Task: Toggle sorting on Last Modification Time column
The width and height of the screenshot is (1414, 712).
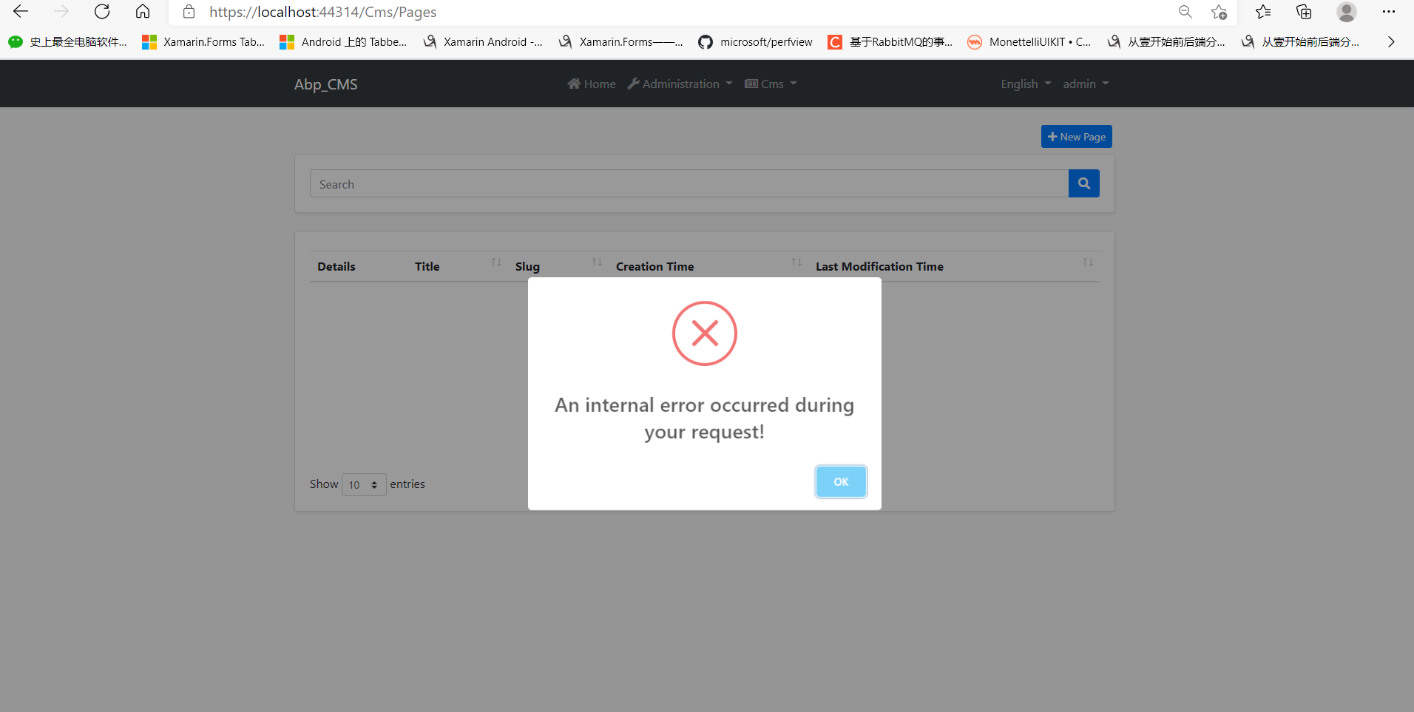Action: click(1087, 262)
